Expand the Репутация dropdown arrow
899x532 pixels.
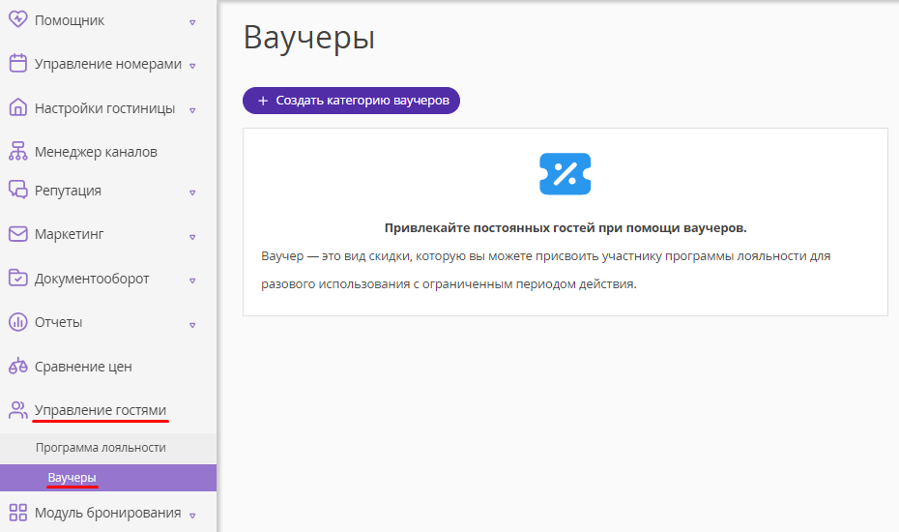coord(192,192)
